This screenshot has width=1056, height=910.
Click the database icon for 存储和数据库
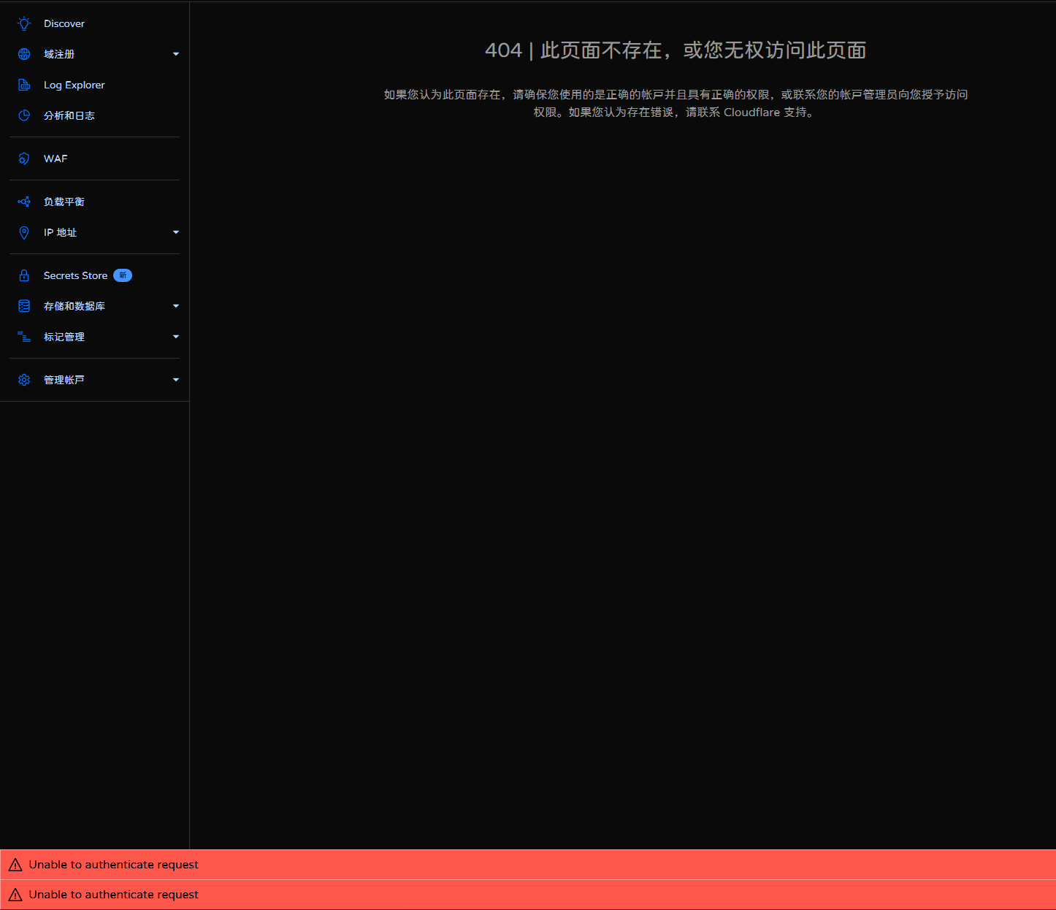click(24, 306)
